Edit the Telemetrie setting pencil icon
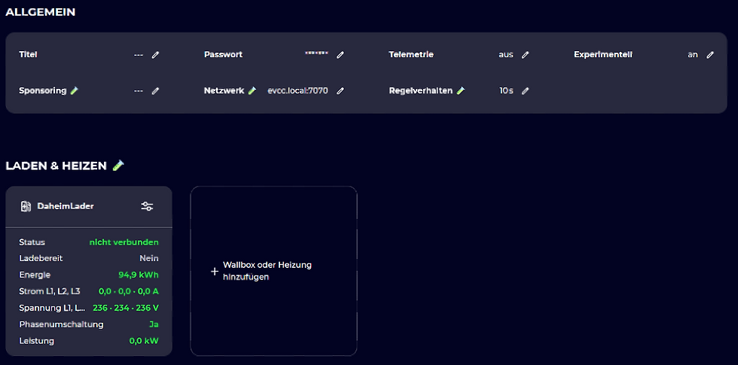Image resolution: width=738 pixels, height=365 pixels. (526, 54)
